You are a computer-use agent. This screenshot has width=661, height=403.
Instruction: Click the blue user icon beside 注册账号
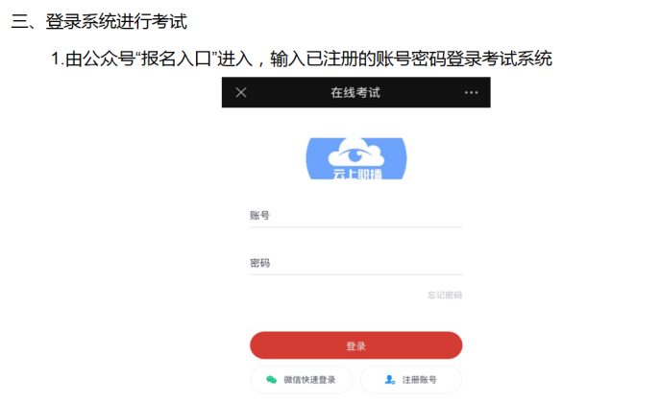(x=389, y=380)
